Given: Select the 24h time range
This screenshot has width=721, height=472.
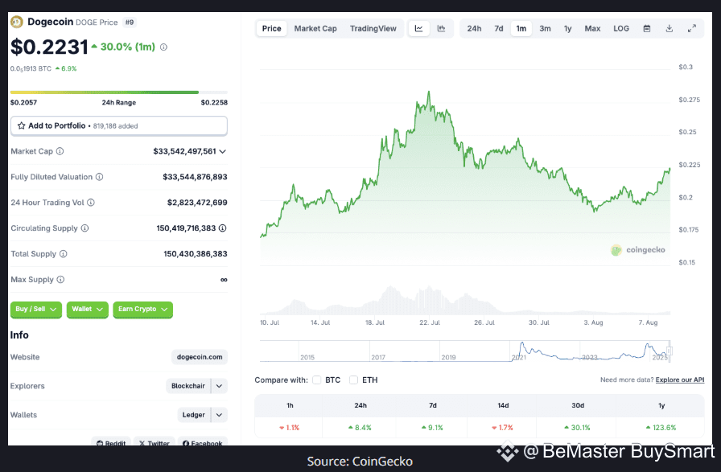Looking at the screenshot, I should click(x=475, y=28).
